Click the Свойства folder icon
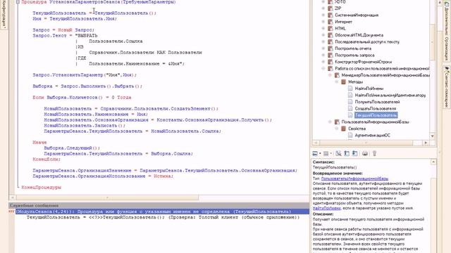 tap(343, 129)
